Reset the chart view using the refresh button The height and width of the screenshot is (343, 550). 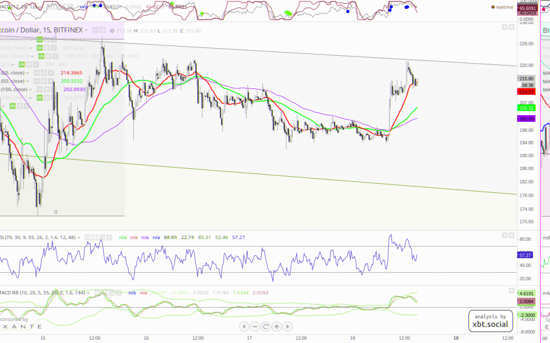pos(265,326)
